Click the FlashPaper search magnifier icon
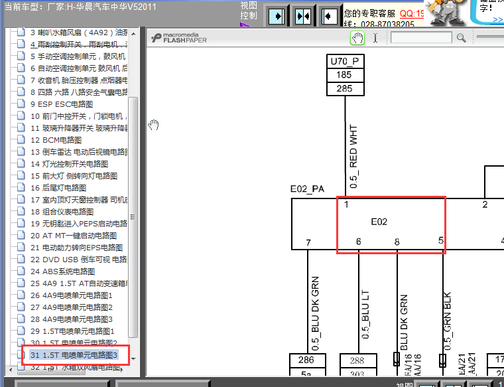The height and width of the screenshot is (387, 504). click(x=462, y=38)
